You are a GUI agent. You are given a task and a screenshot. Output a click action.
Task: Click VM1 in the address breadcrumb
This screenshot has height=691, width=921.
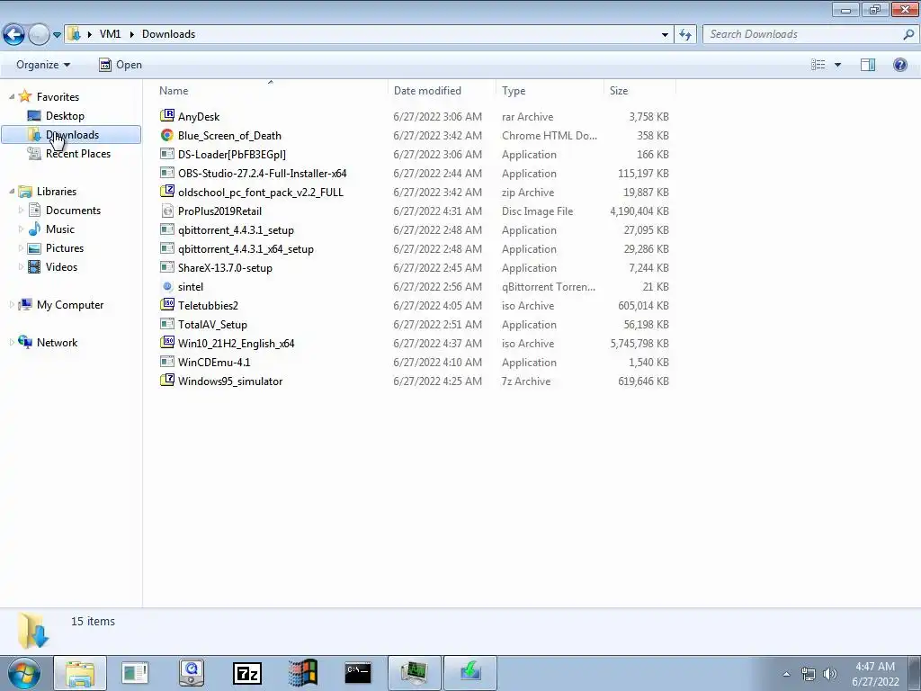pos(110,34)
